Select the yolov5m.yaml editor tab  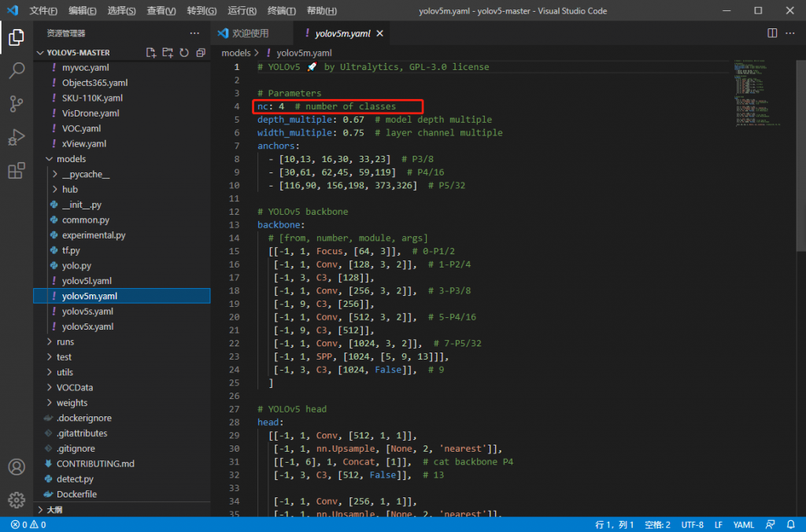342,33
